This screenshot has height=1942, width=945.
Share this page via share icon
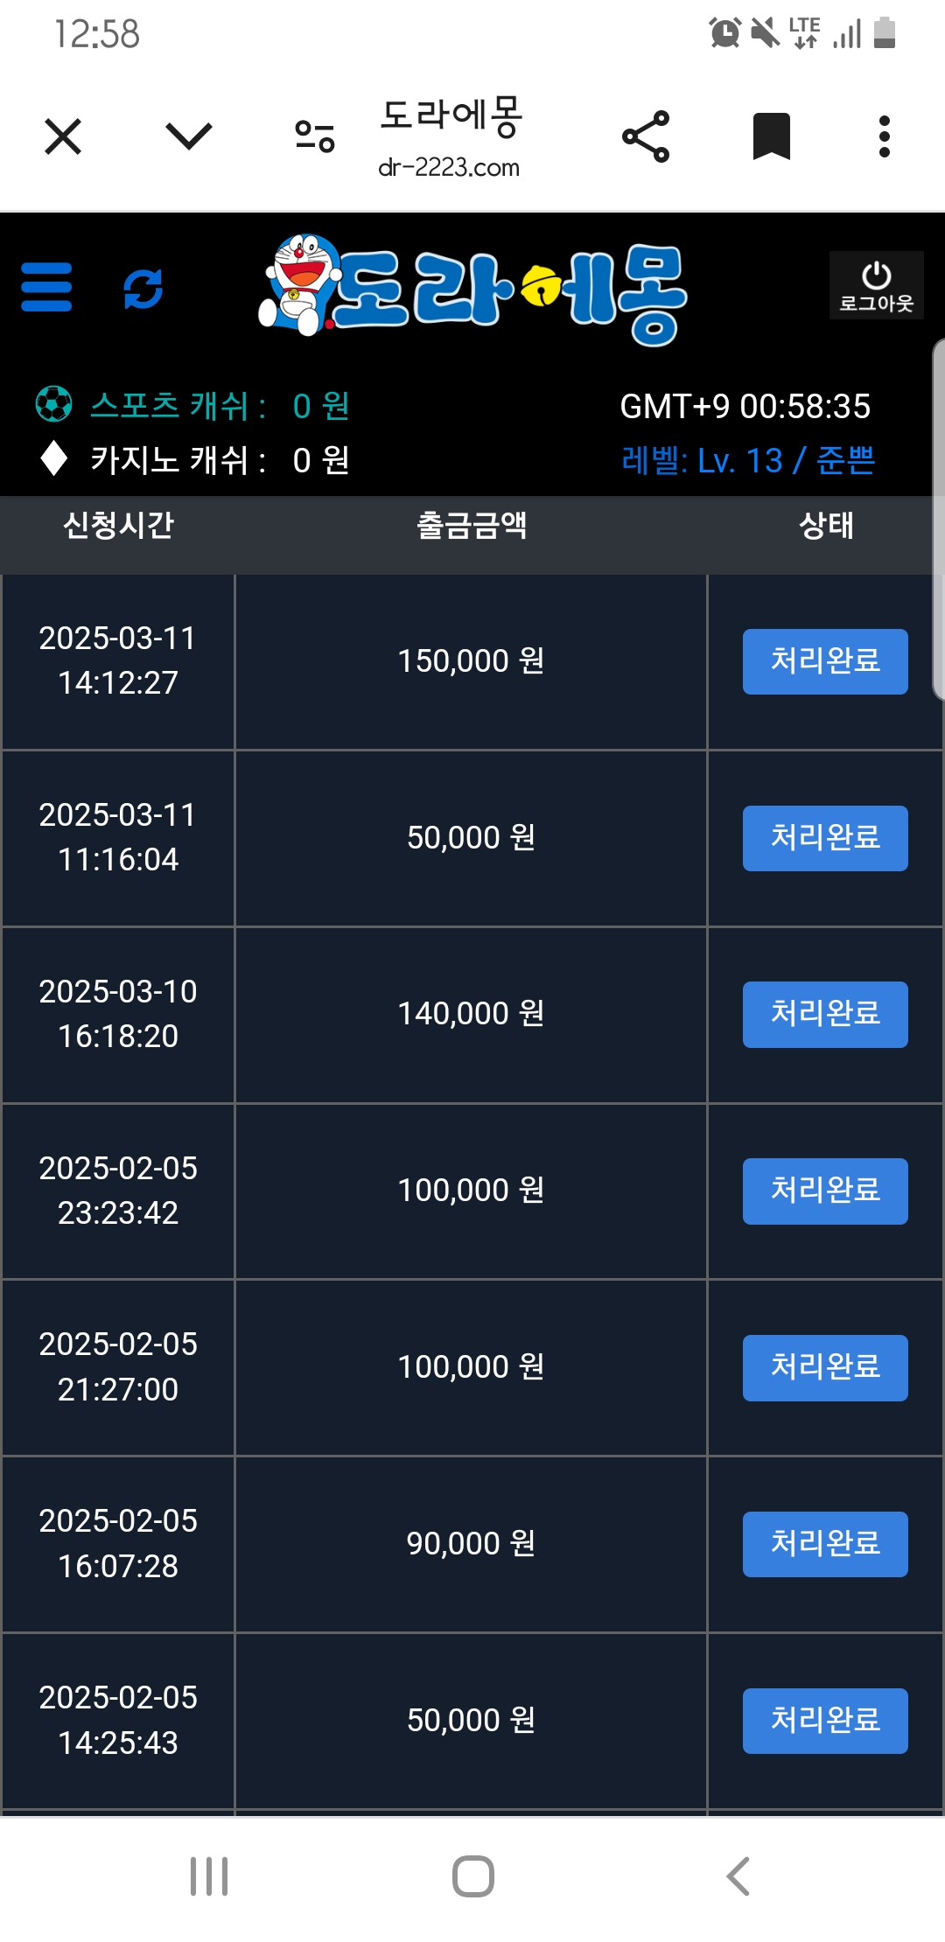click(646, 136)
